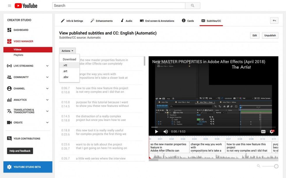Adjust the timeline zoom slider handle

pyautogui.click(x=276, y=166)
